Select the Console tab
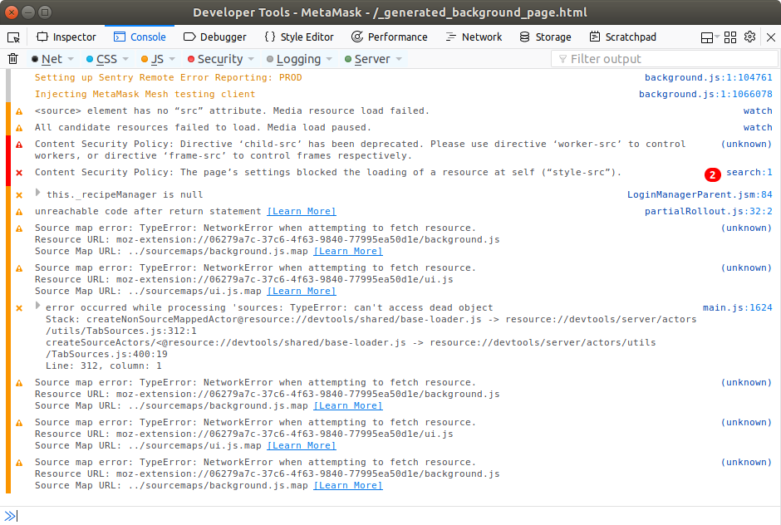 [x=140, y=37]
